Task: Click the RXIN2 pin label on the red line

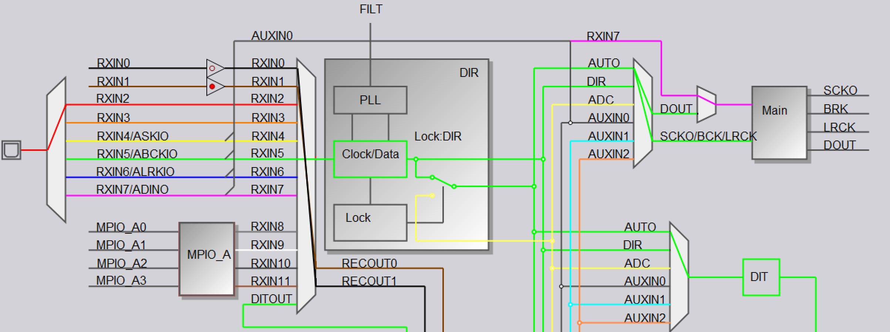Action: [113, 99]
